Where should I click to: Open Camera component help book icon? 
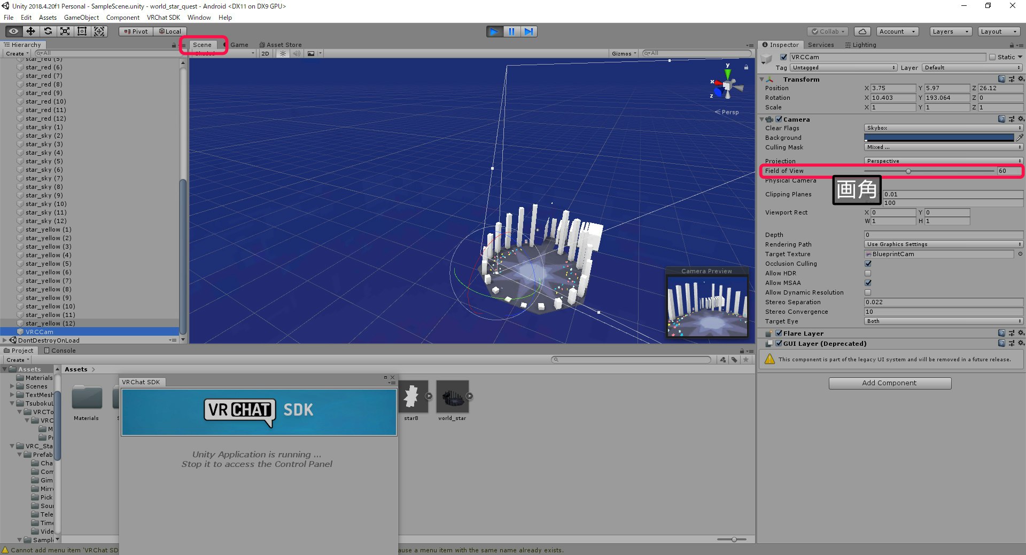pos(1001,119)
